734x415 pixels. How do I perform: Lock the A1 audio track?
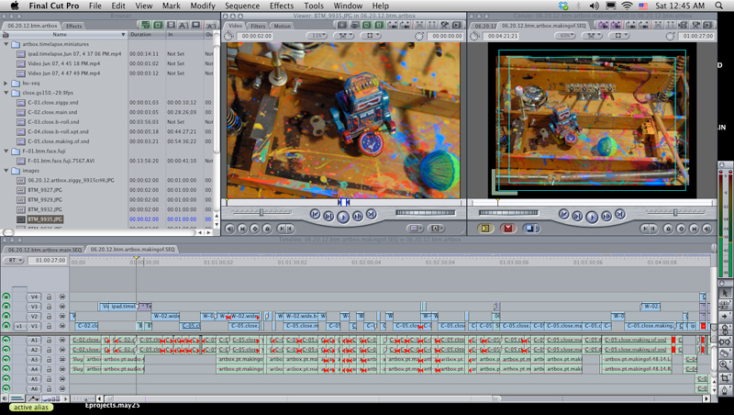click(50, 340)
